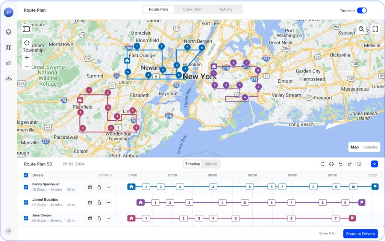Switch to Satellite map type
The height and width of the screenshot is (241, 385).
coord(370,147)
